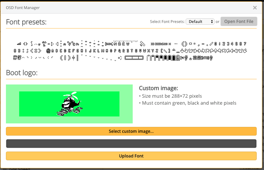The image size is (264, 170).
Task: Click the font character preview grid
Action: click(130, 50)
